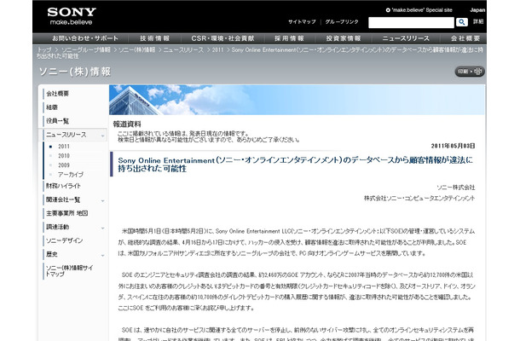Click the 報道資料 heading
The height and width of the screenshot is (341, 520).
(127, 124)
